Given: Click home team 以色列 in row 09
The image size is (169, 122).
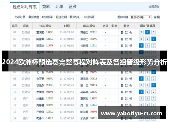Looking at the screenshot, I should (40, 85).
